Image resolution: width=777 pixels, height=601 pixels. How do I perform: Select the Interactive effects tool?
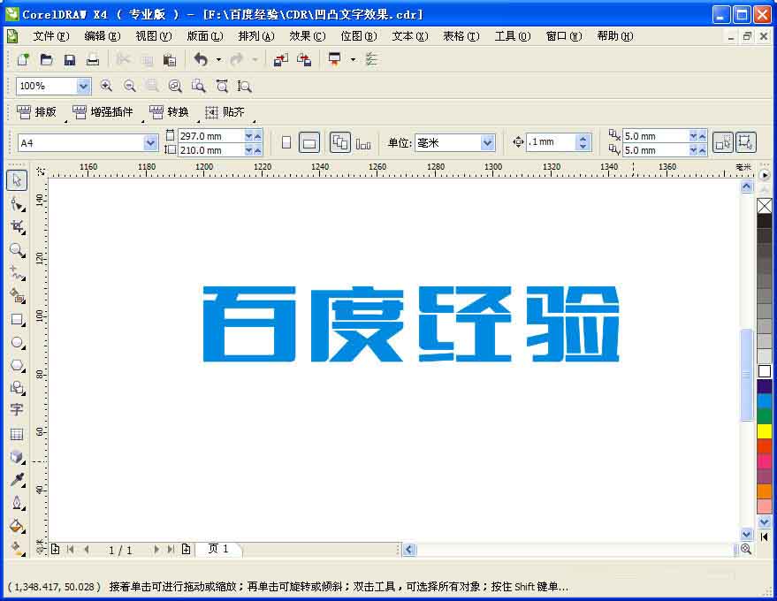point(17,457)
